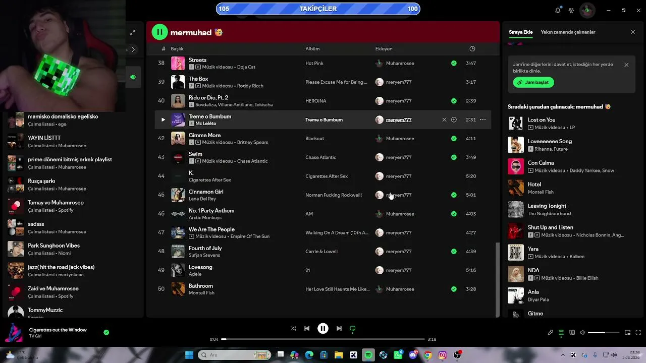This screenshot has height=363, width=646.
Task: Click The Box album cover thumbnail
Action: pos(178,82)
